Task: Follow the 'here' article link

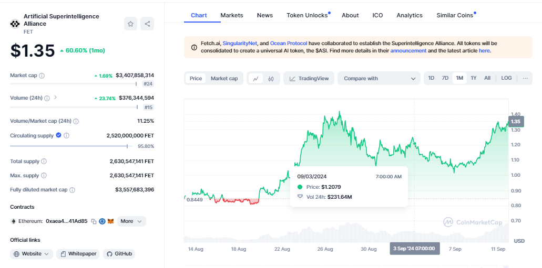Action: point(484,51)
